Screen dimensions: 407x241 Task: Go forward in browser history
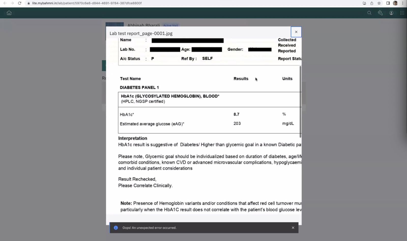[x=12, y=3]
